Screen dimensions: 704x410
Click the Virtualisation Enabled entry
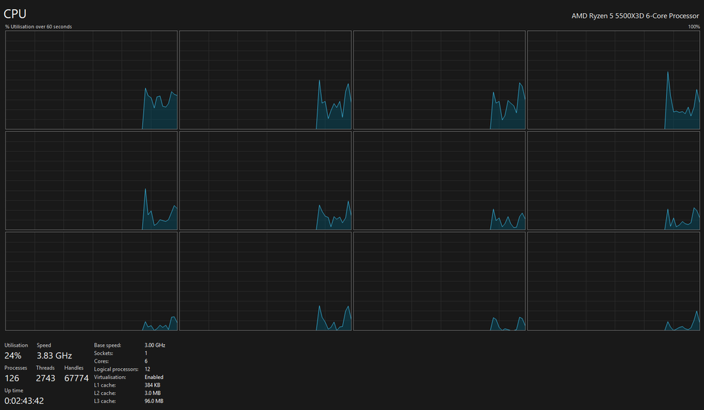pos(129,377)
